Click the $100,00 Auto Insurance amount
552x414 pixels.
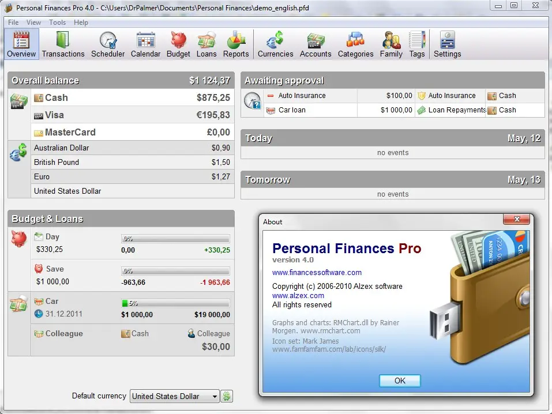coord(399,96)
